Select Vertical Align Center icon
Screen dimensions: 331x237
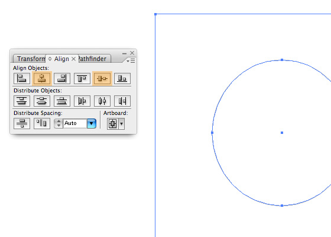(x=102, y=78)
